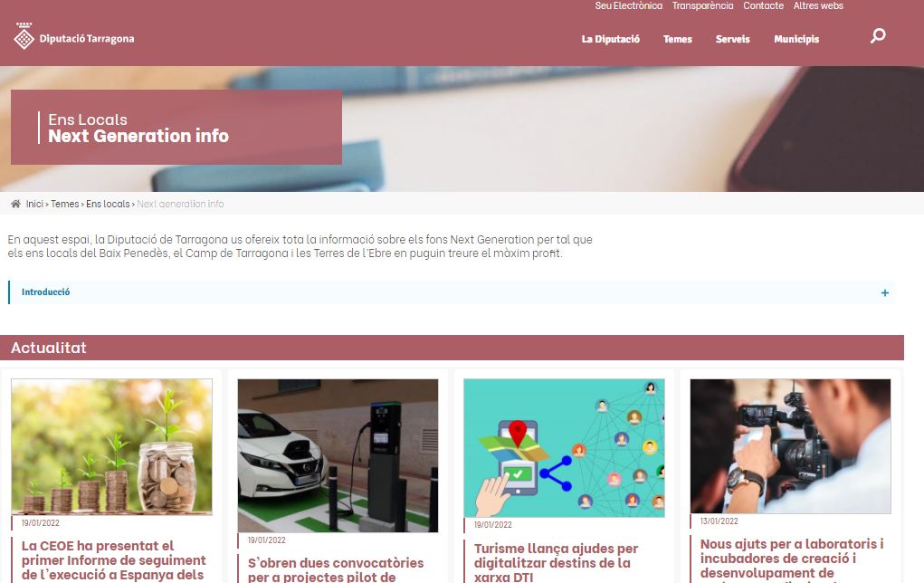Go to Seu Electrònica link

(x=628, y=6)
